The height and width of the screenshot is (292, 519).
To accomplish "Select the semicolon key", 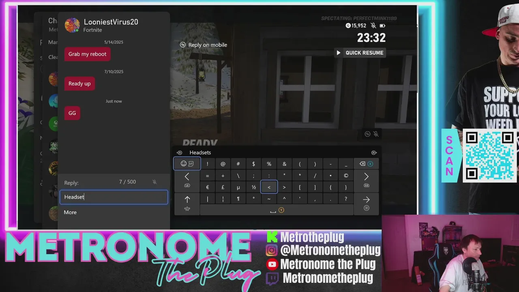I will [253, 176].
